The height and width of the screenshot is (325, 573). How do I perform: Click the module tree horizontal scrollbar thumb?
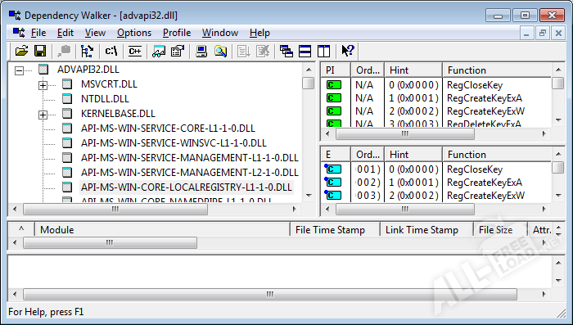tap(115, 209)
